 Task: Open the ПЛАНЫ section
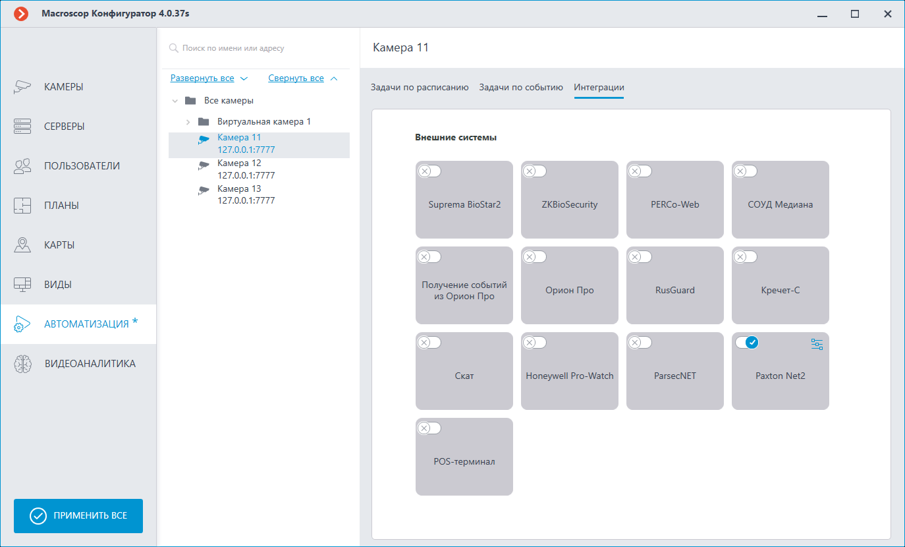click(x=78, y=206)
